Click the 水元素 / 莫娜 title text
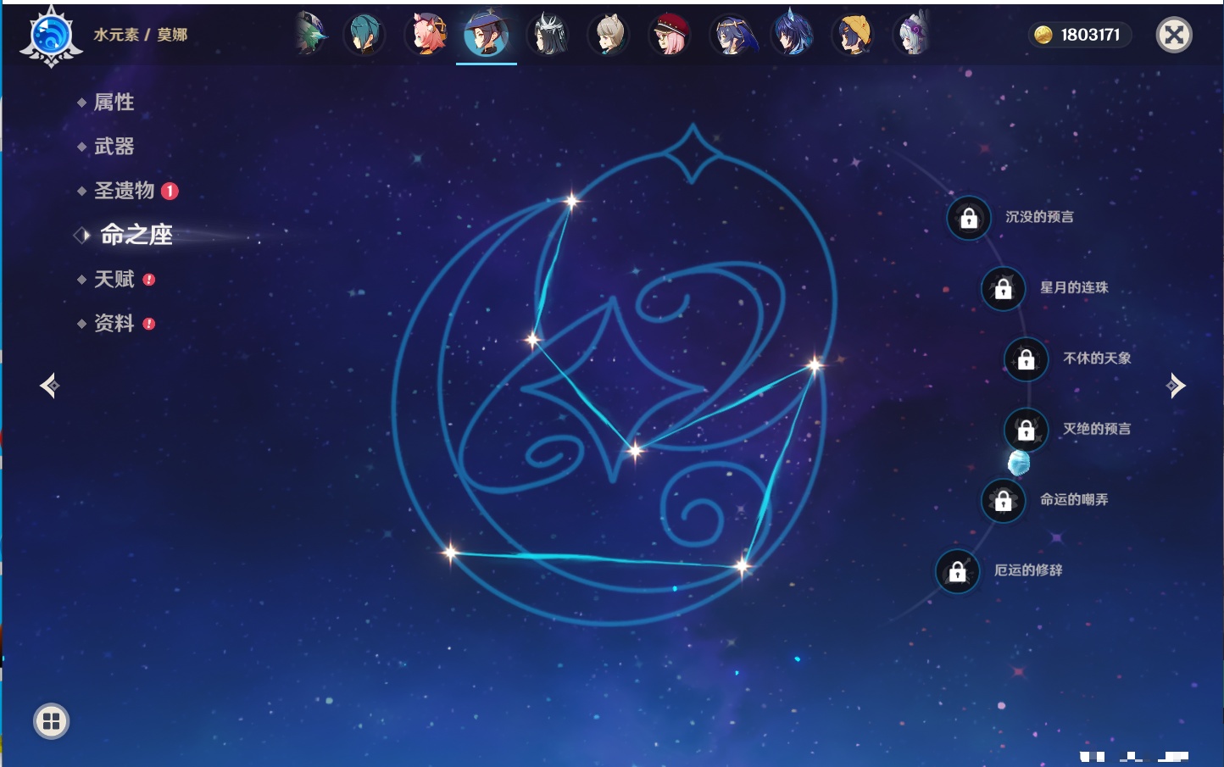 pyautogui.click(x=141, y=35)
